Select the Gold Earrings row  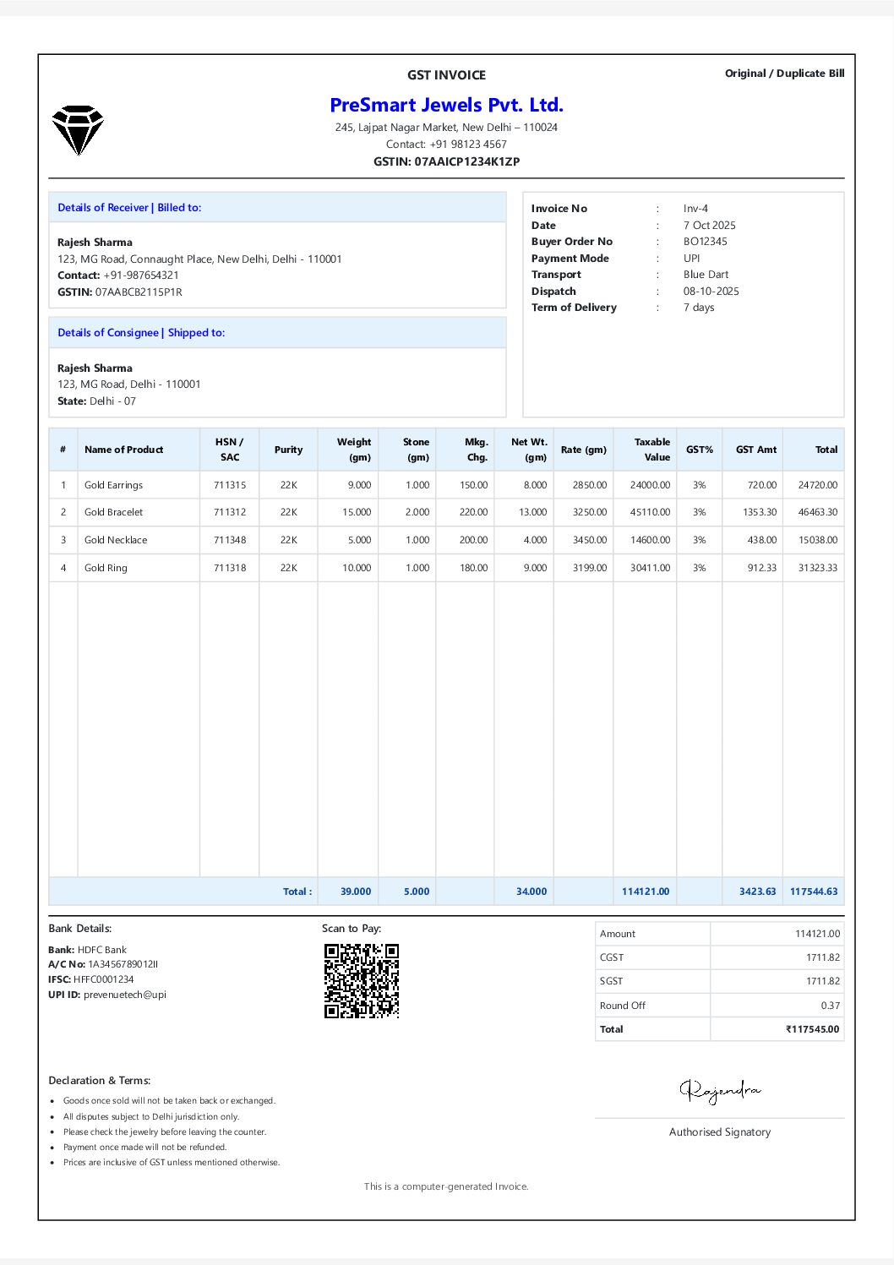tap(113, 485)
